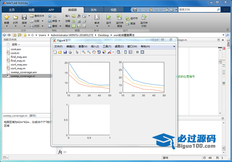Open the Figure 1 Help menu
This screenshot has width=232, height=162.
point(145,47)
